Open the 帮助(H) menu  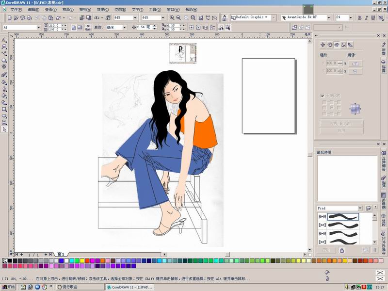191,10
